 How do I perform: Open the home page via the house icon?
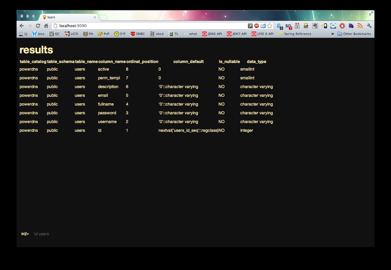click(46, 26)
